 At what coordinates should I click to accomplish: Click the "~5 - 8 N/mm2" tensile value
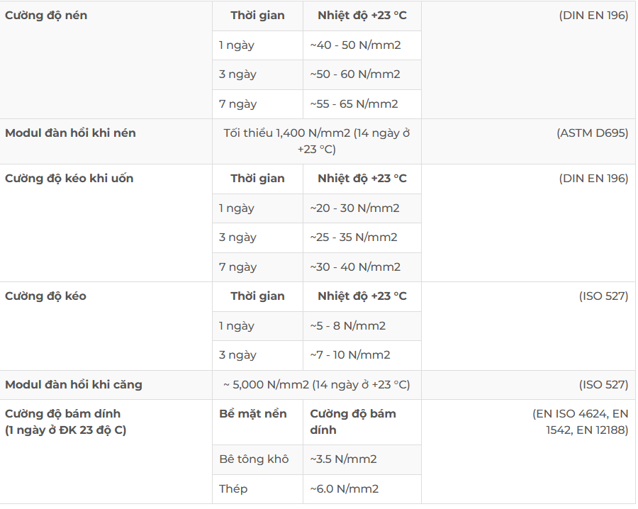click(347, 326)
